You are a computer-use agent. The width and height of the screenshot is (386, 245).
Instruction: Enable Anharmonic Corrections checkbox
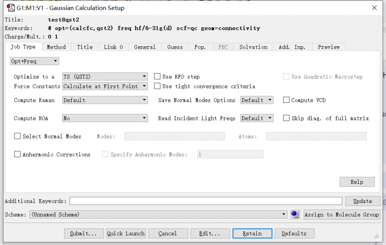point(17,154)
